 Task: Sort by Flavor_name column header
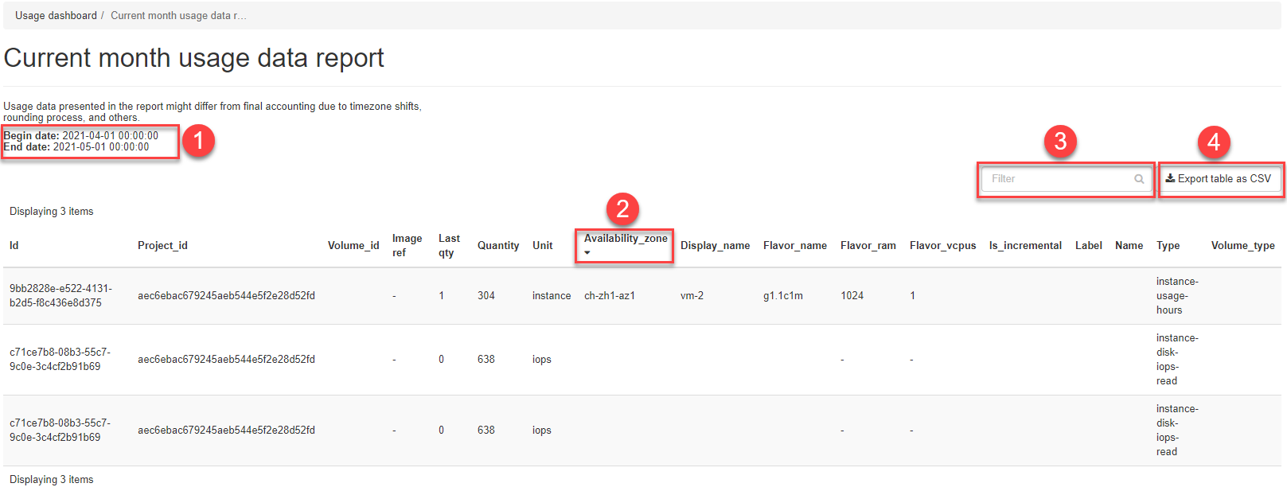pos(794,245)
